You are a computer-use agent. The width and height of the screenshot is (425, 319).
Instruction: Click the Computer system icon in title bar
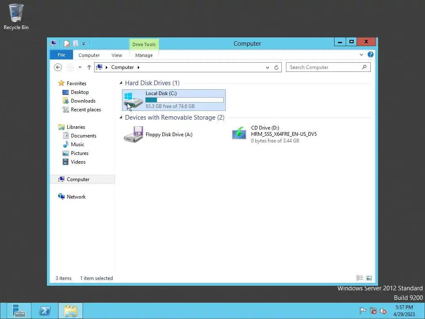click(53, 43)
